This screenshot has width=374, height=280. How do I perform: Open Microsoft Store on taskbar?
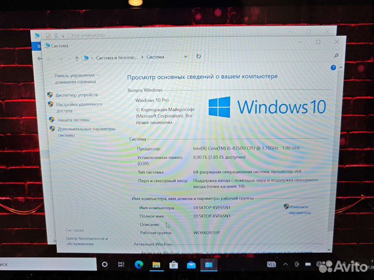[x=173, y=265]
